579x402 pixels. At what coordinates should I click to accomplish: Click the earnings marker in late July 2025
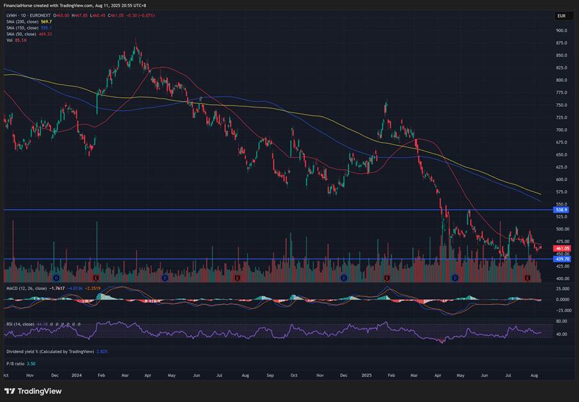click(x=528, y=278)
